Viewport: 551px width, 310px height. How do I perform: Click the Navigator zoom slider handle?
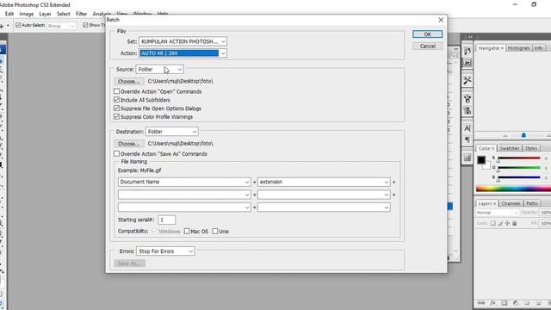[x=523, y=135]
